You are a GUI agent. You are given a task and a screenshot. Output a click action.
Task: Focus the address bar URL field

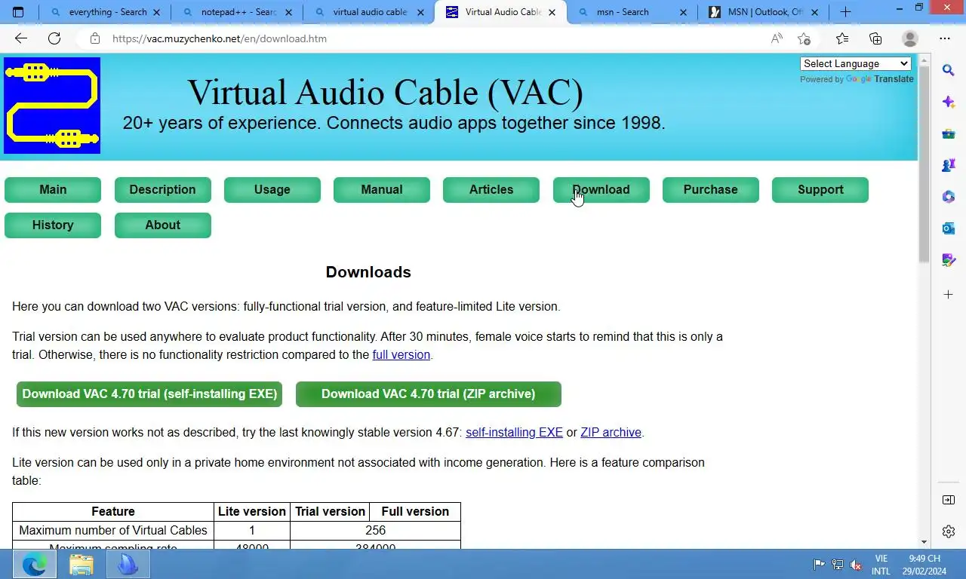pyautogui.click(x=434, y=38)
